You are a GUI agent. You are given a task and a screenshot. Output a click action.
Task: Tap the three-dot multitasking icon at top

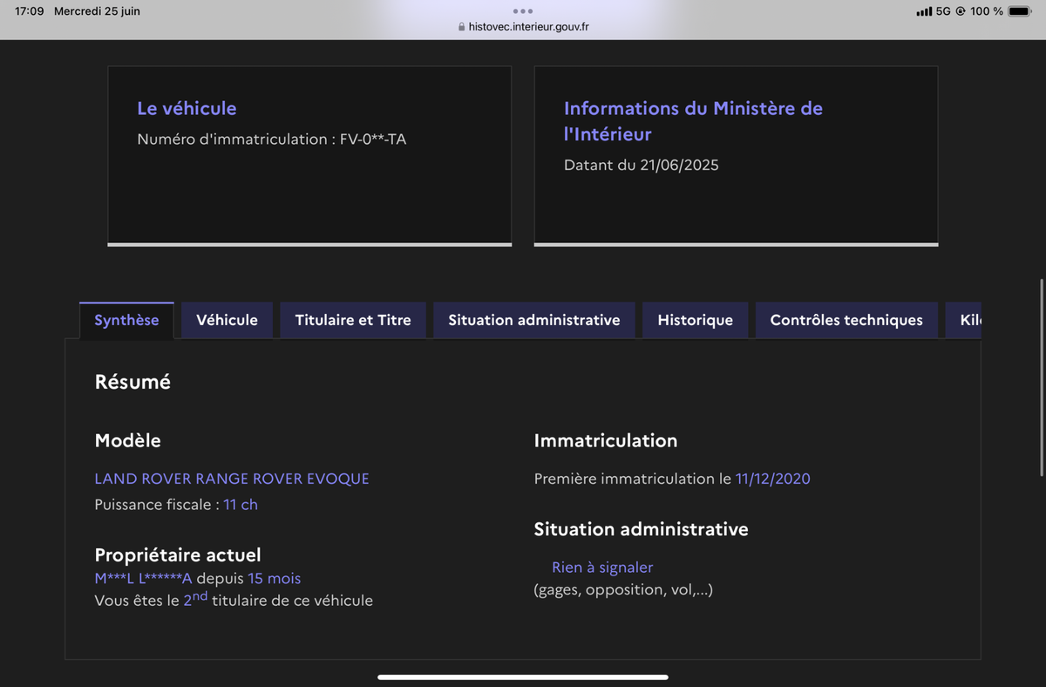pos(523,11)
